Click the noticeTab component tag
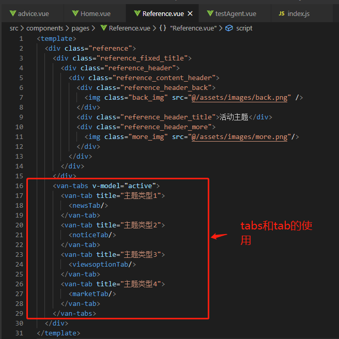 pos(93,235)
